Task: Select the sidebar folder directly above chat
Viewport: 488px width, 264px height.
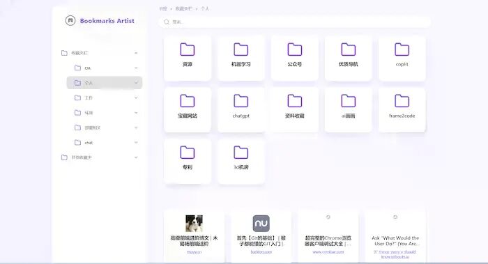Action: (105, 127)
